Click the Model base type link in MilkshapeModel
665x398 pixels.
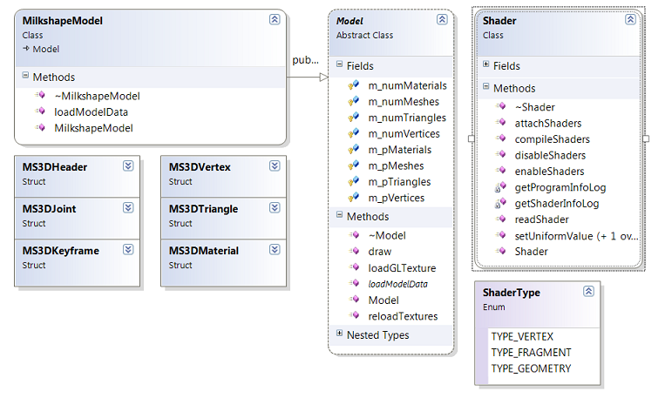(x=46, y=49)
